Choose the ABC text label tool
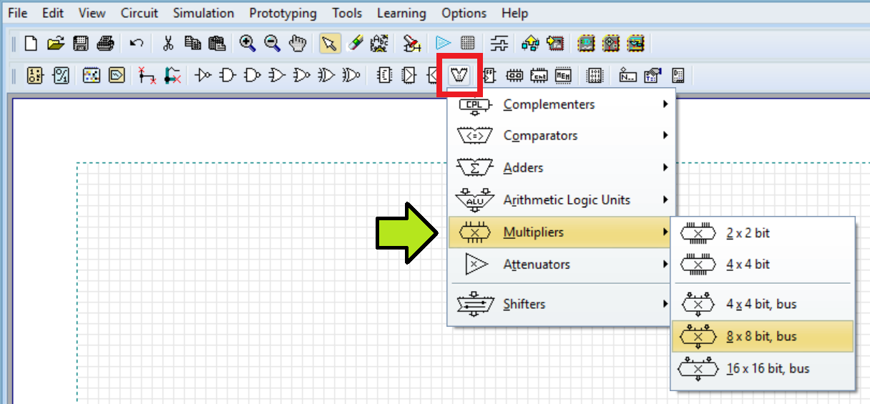 coord(379,44)
